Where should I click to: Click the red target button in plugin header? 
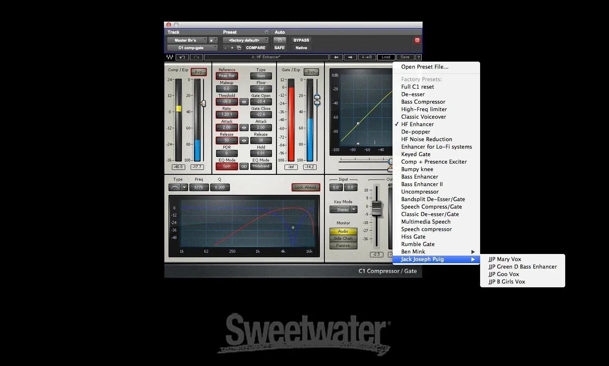point(417,40)
